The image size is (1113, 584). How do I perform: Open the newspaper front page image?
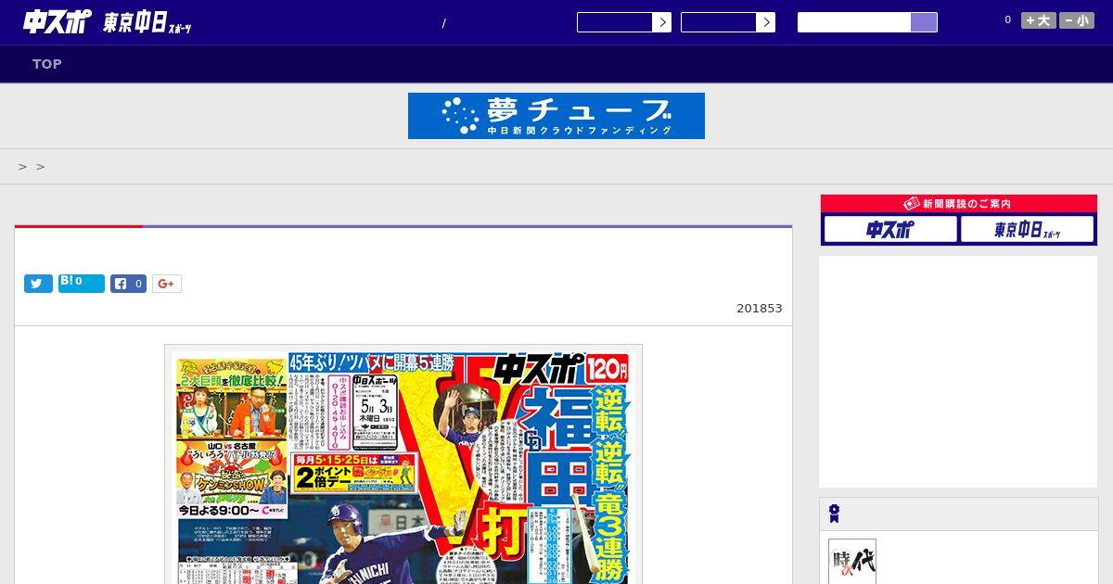click(403, 465)
